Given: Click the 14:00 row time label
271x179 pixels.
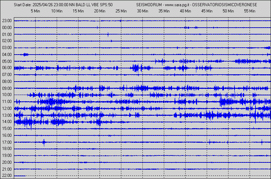Looking at the screenshot, I should click(7, 122).
